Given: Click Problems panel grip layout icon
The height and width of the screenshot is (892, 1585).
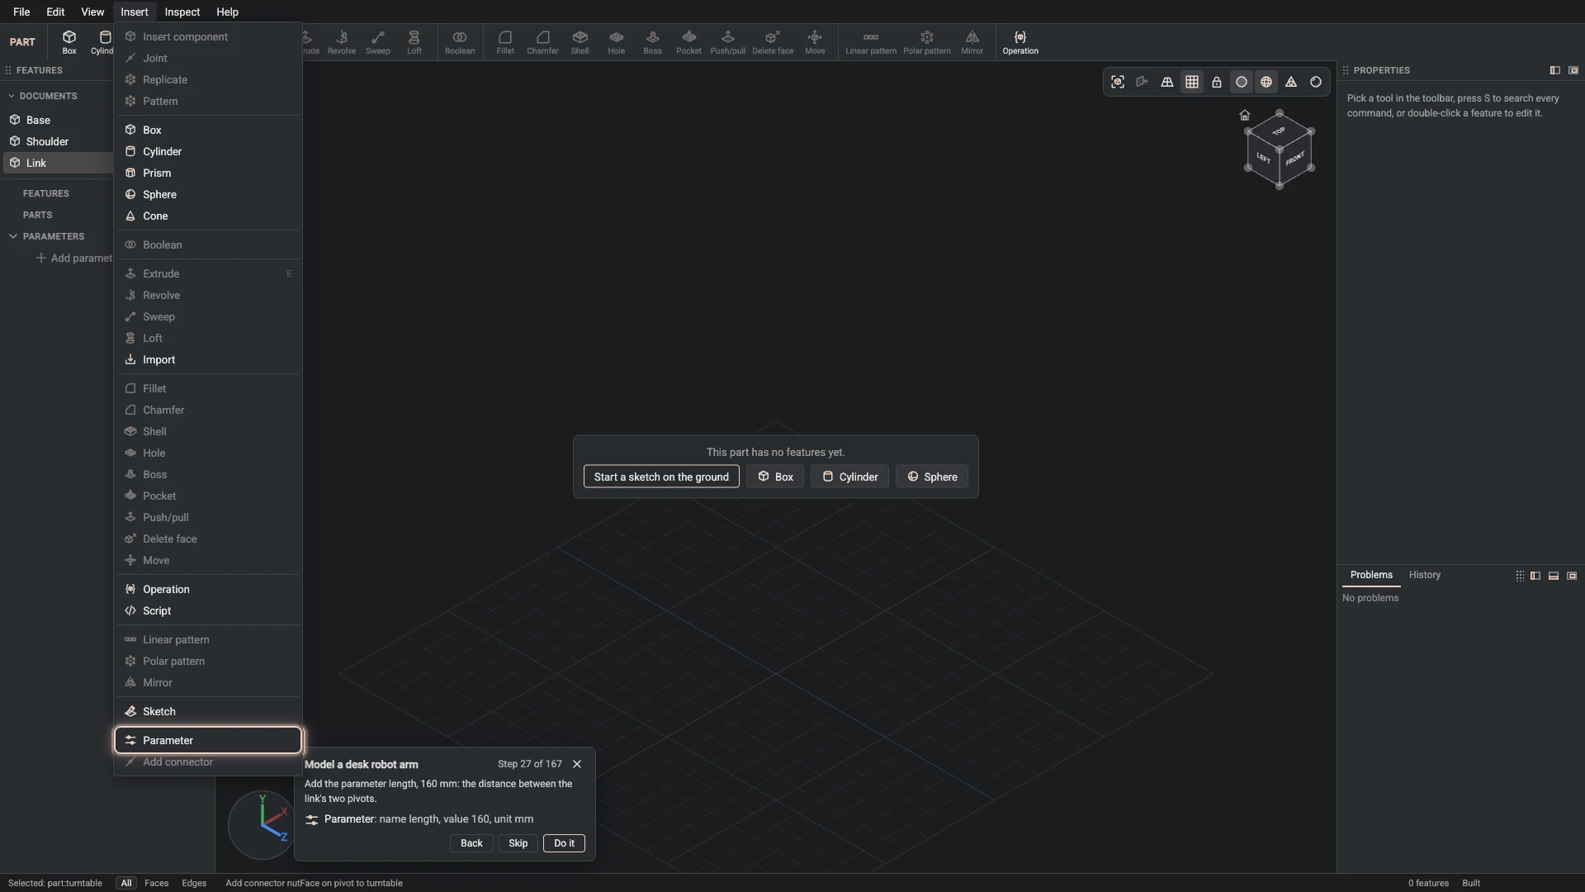Looking at the screenshot, I should pyautogui.click(x=1520, y=576).
